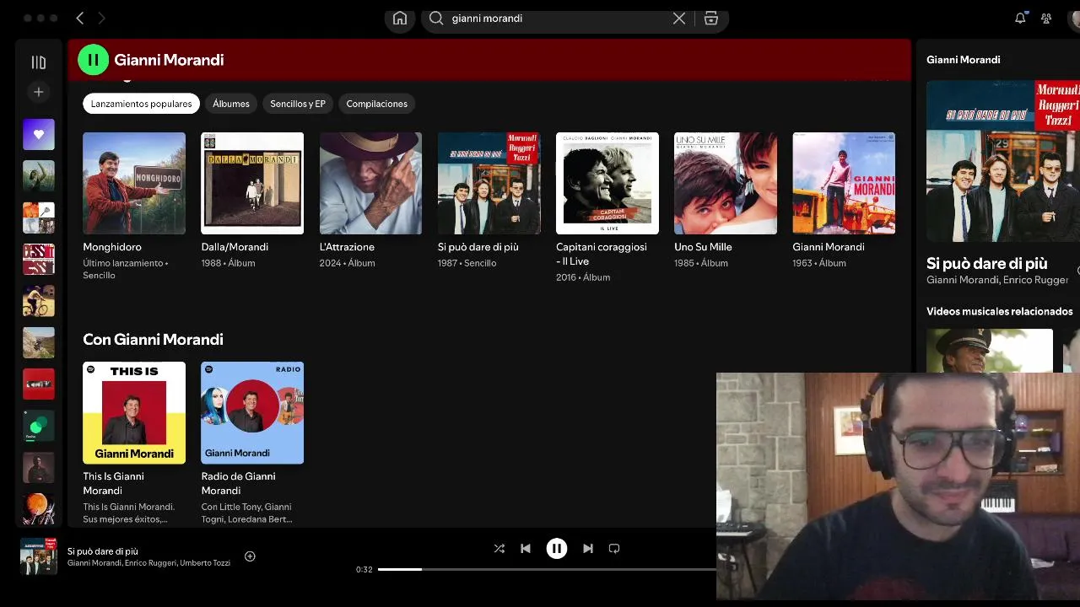Viewport: 1080px width, 607px height.
Task: Click Con Gianni Morandi section heading
Action: [x=153, y=340]
